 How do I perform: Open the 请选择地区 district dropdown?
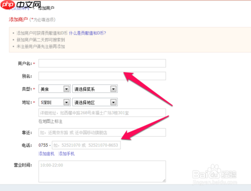pos(95,102)
